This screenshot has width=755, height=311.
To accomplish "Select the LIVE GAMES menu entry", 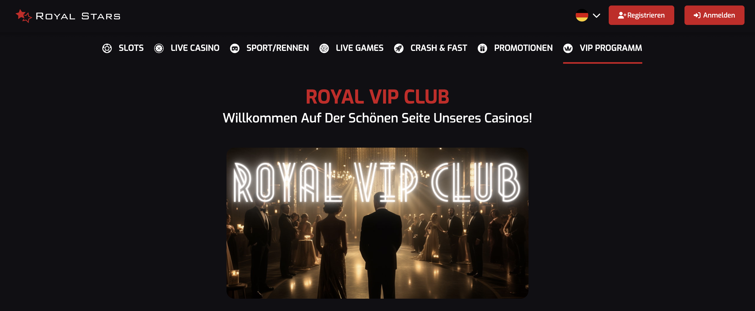I will tap(359, 48).
